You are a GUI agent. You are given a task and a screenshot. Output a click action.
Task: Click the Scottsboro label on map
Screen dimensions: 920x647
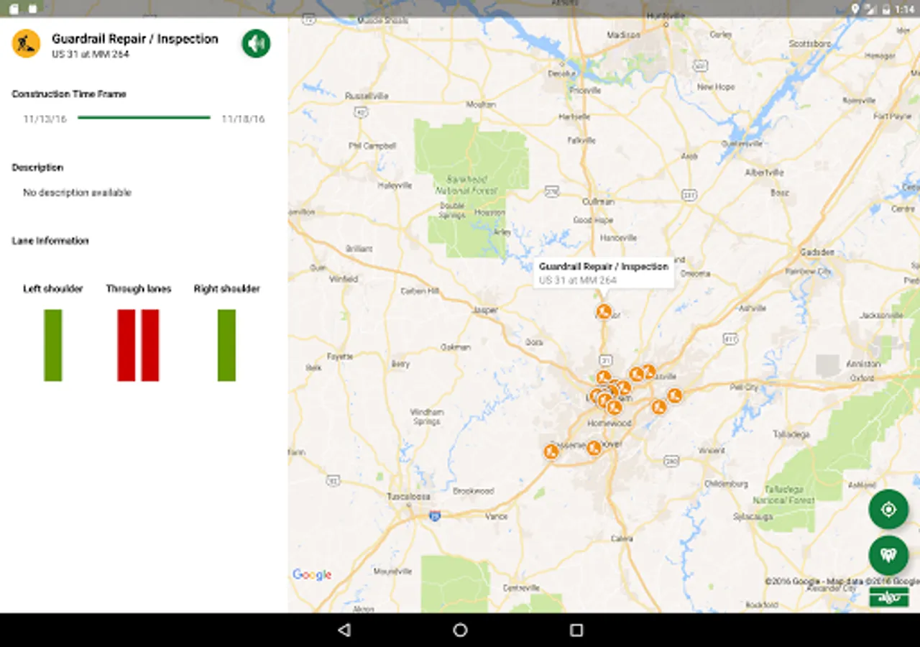810,44
